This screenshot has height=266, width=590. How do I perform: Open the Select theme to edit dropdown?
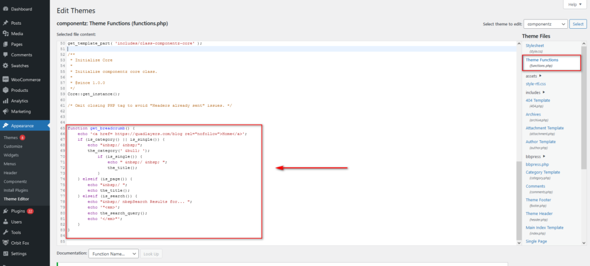click(x=545, y=24)
